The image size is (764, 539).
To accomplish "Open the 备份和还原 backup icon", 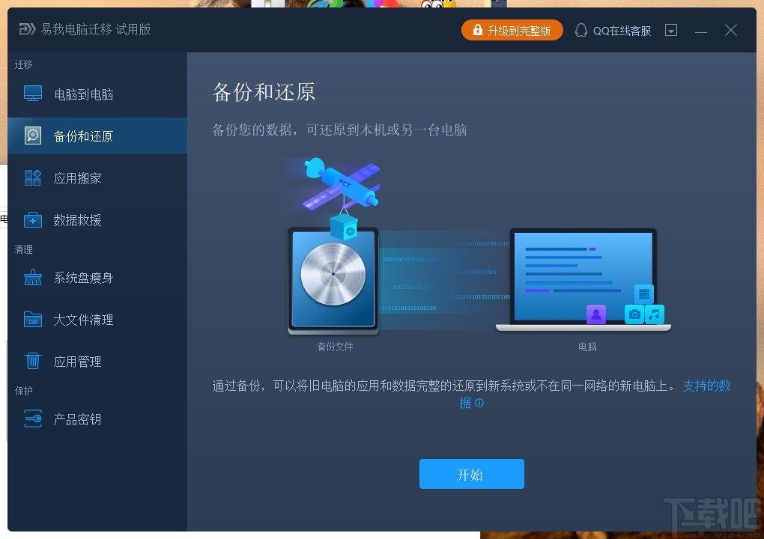I will 33,135.
